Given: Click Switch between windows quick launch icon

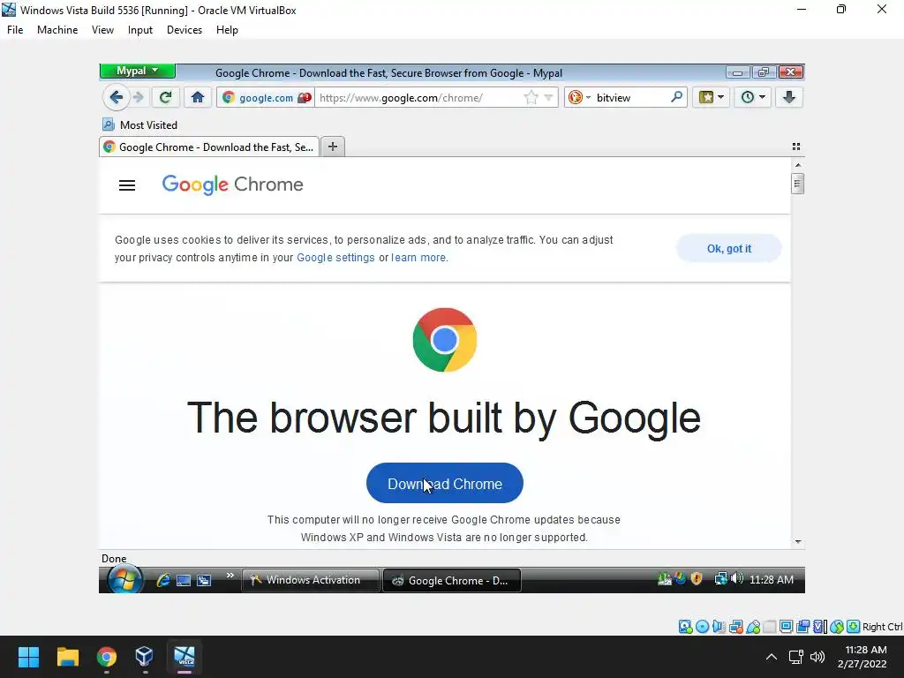Looking at the screenshot, I should click(204, 580).
